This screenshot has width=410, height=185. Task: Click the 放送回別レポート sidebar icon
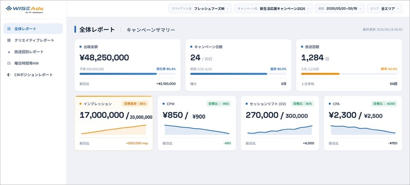9,52
